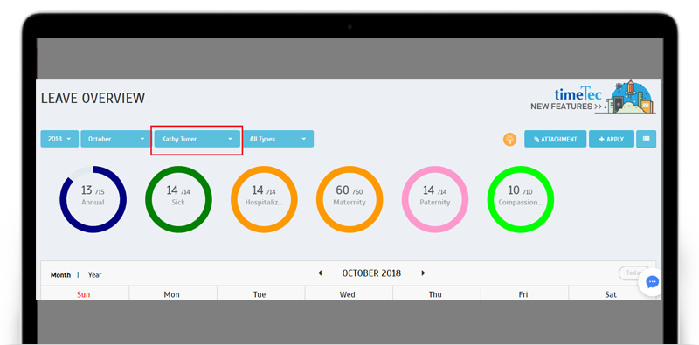This screenshot has height=345, width=699.
Task: Click the Paternity leave balance ring
Action: tap(435, 199)
